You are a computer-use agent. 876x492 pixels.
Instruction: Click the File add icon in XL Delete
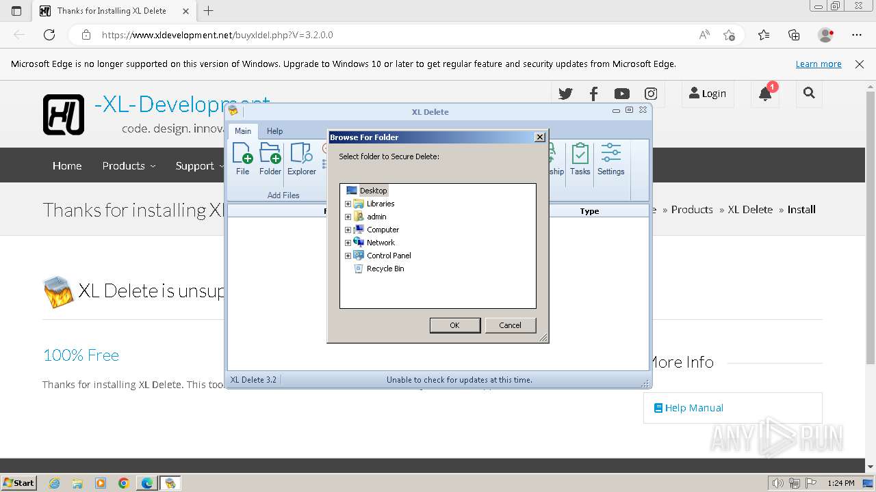242,159
